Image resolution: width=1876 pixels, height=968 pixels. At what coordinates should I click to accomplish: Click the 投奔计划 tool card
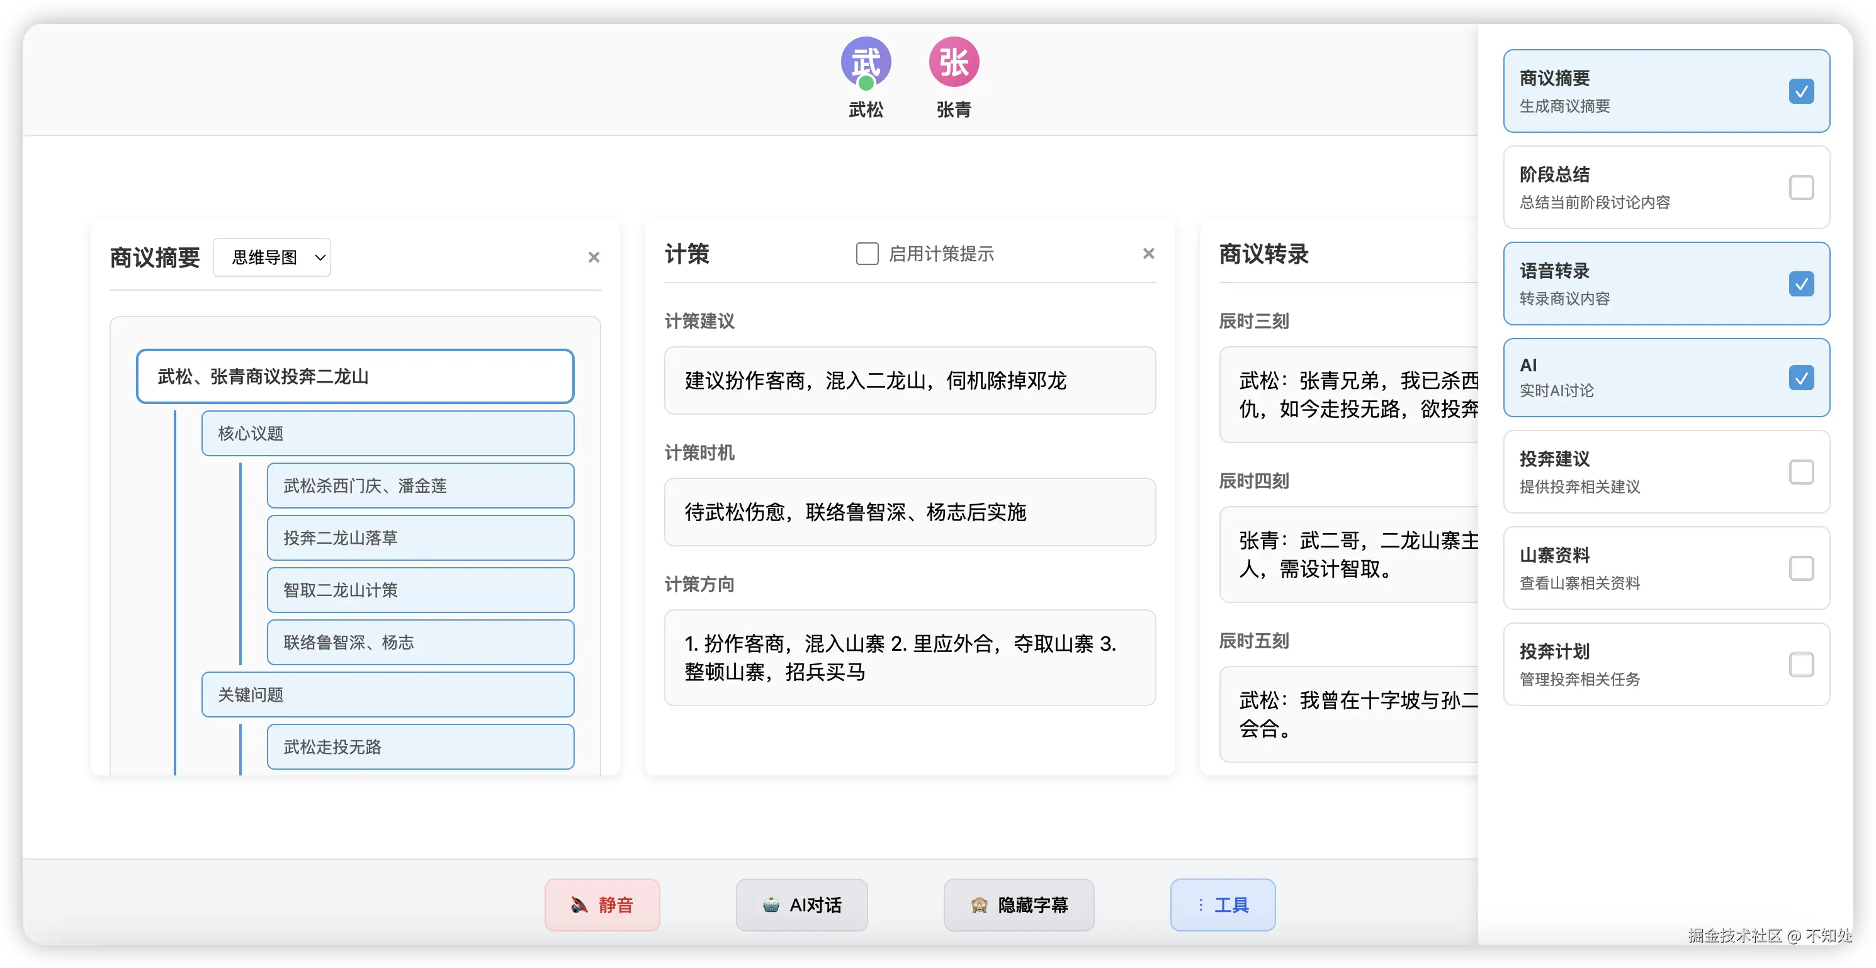tap(1666, 664)
